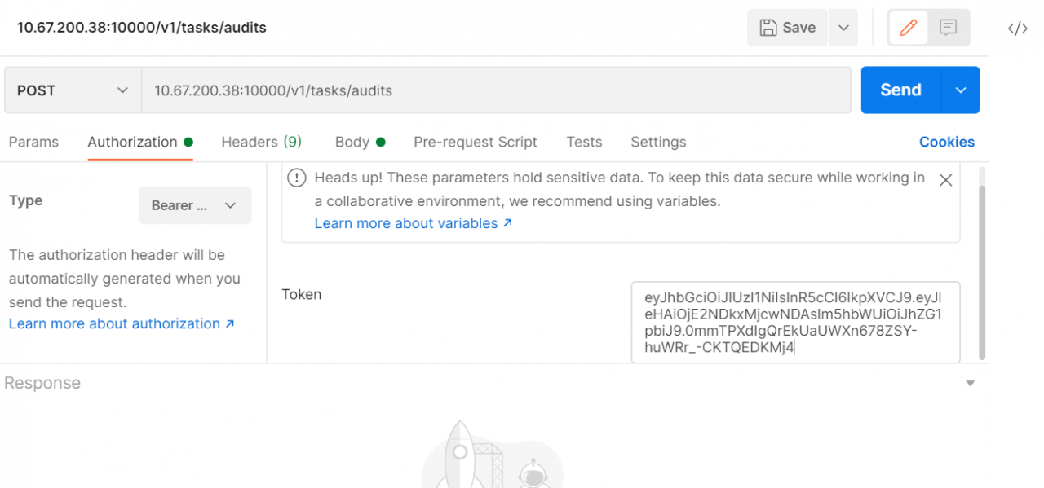Open the Pre-request Script tab
The width and height of the screenshot is (1044, 488).
click(476, 142)
